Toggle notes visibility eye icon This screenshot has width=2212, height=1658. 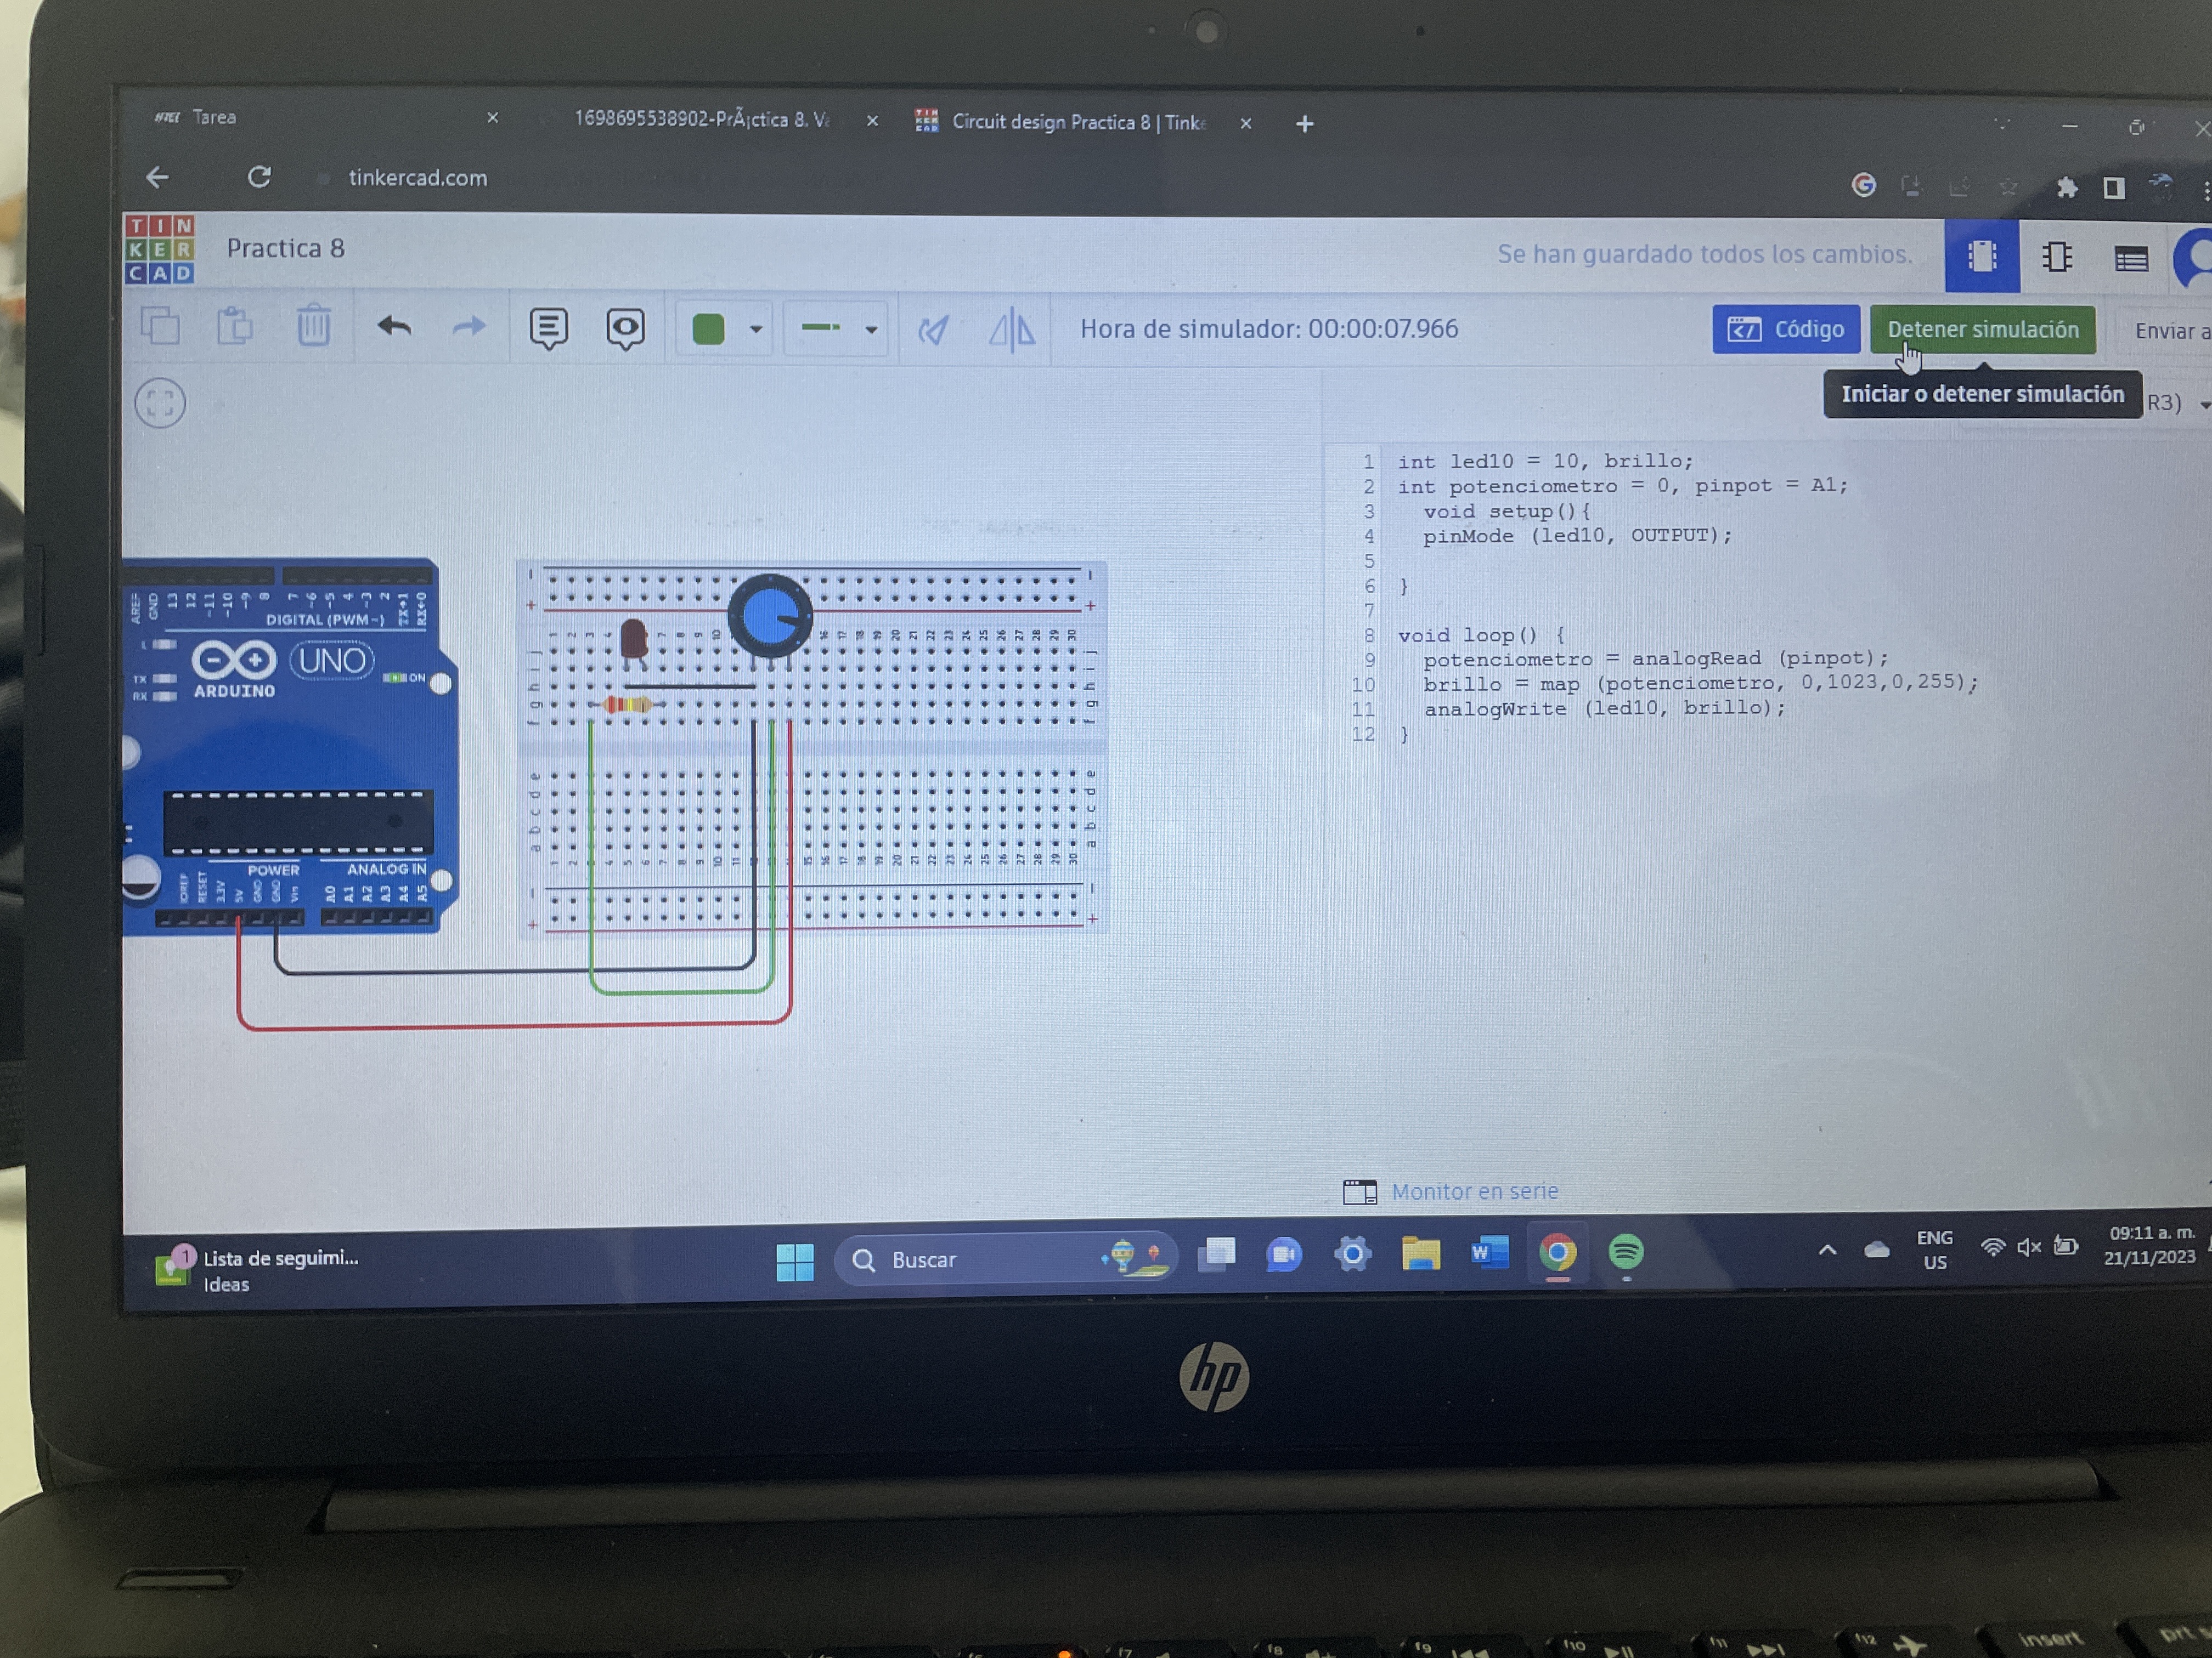(x=625, y=328)
